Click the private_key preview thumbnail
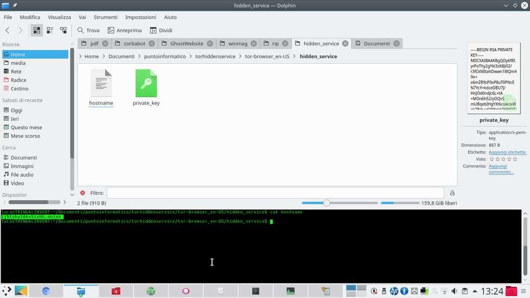The width and height of the screenshot is (530, 298). pos(494,78)
